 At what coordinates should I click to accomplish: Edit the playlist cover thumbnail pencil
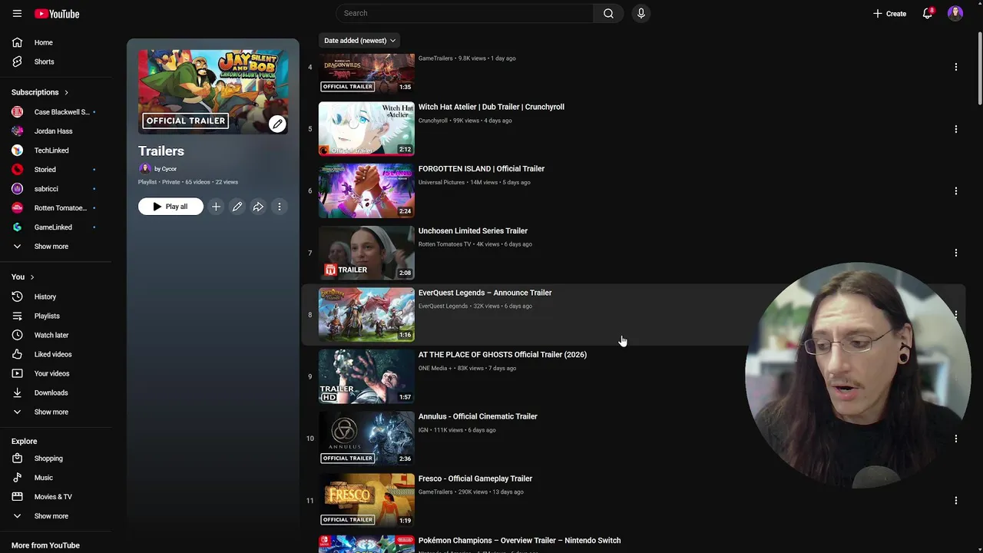(277, 124)
